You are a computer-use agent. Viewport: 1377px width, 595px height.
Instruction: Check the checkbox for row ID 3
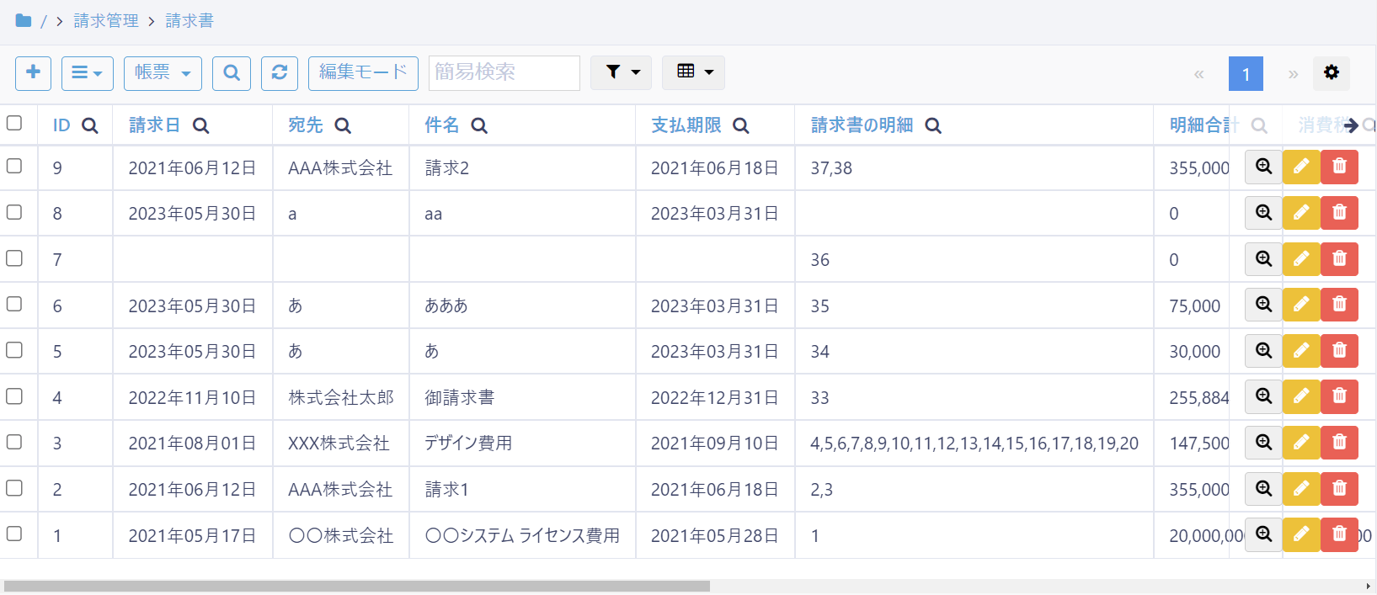pos(14,443)
